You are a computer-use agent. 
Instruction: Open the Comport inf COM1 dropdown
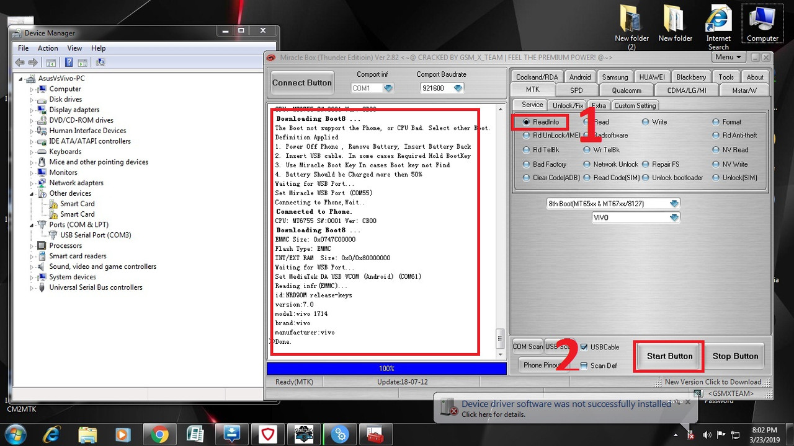click(x=388, y=88)
